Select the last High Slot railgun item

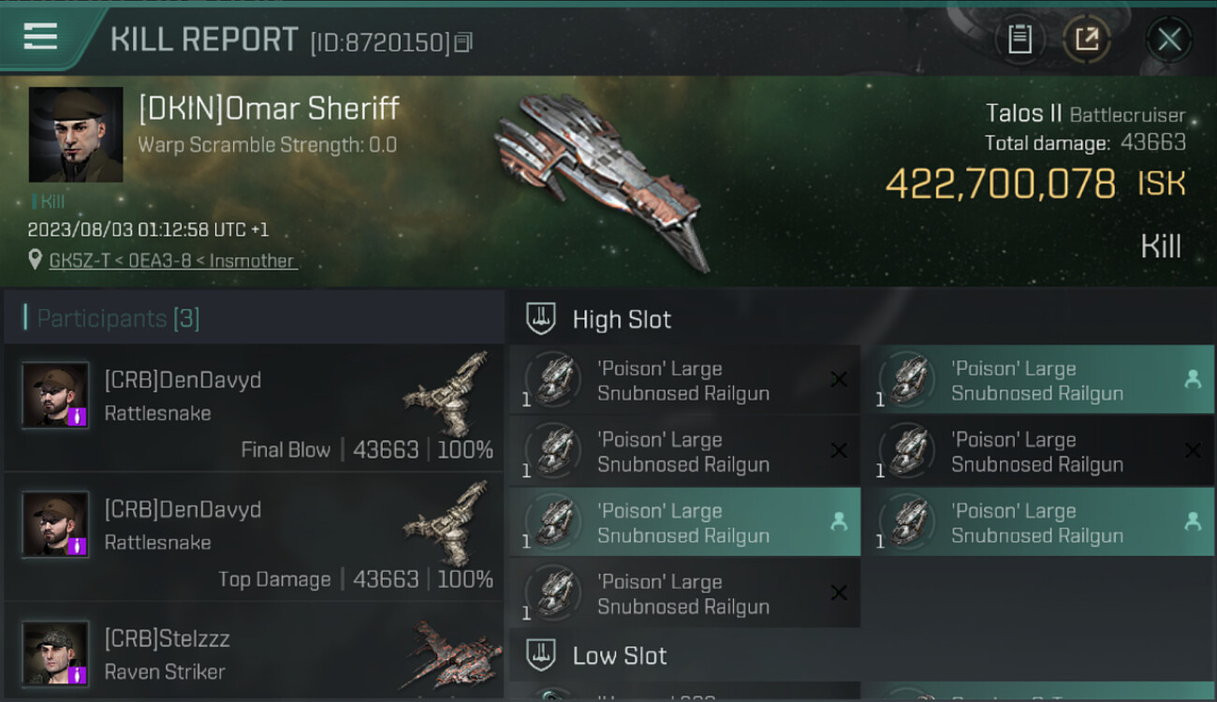[x=683, y=593]
